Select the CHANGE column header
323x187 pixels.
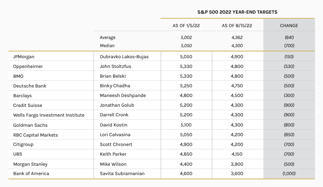pyautogui.click(x=289, y=25)
